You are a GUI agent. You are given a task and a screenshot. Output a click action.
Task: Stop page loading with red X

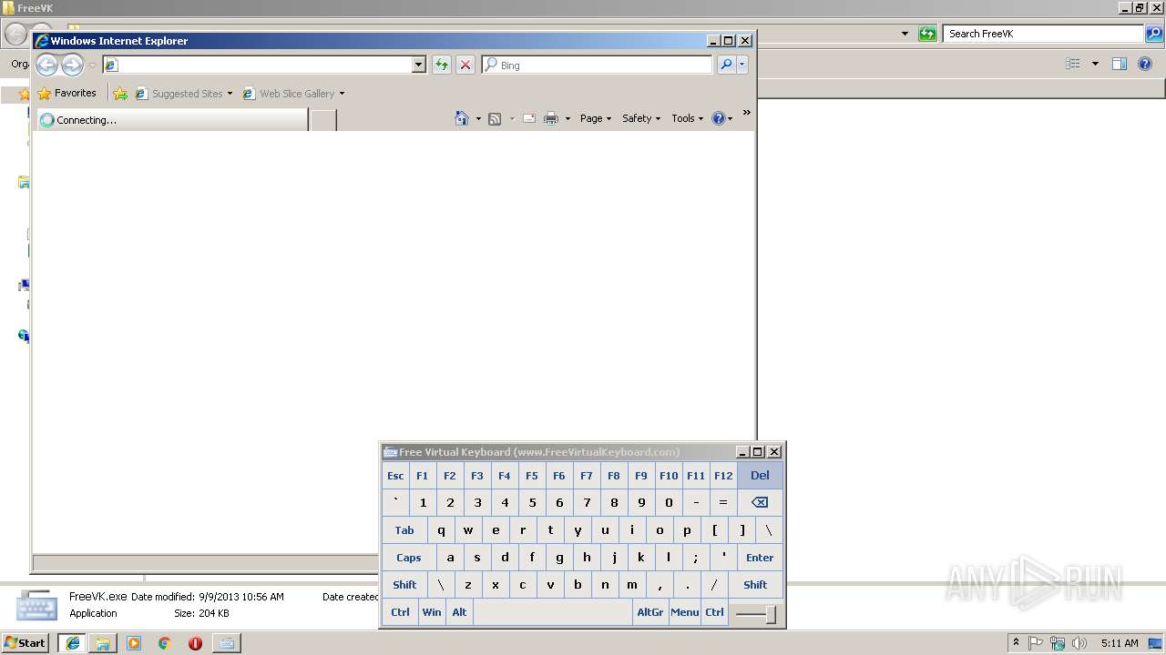(465, 65)
